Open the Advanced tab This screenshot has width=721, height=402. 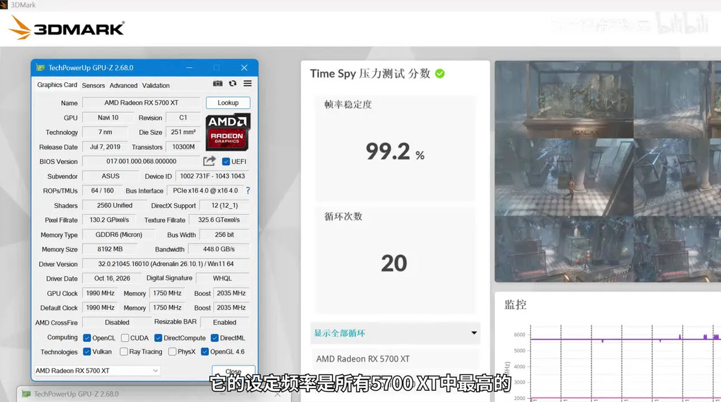pyautogui.click(x=123, y=86)
